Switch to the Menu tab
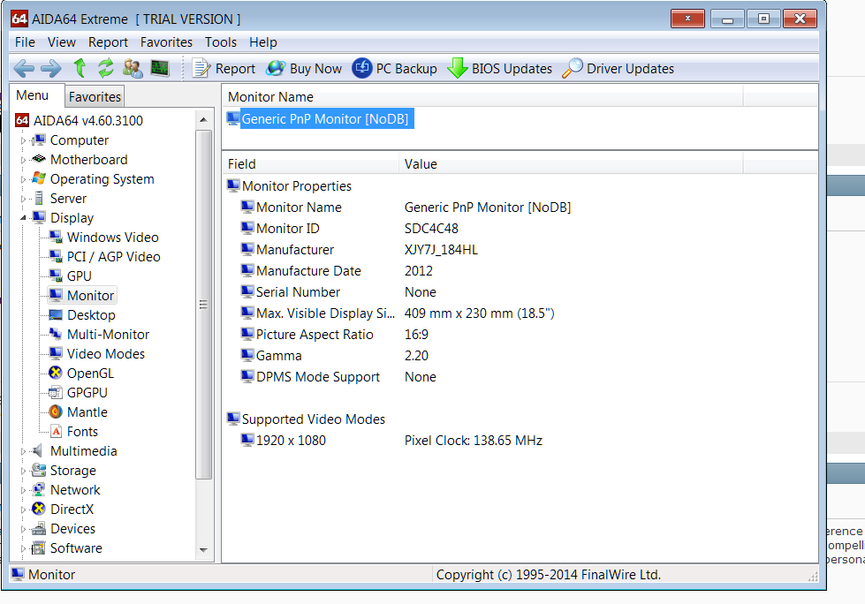865x604 pixels. click(32, 95)
